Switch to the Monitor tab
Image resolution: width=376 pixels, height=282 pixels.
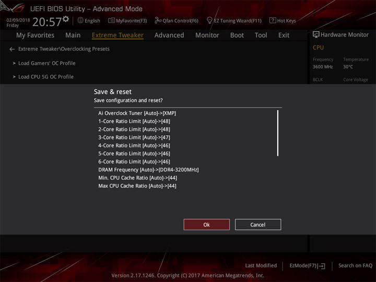point(207,36)
